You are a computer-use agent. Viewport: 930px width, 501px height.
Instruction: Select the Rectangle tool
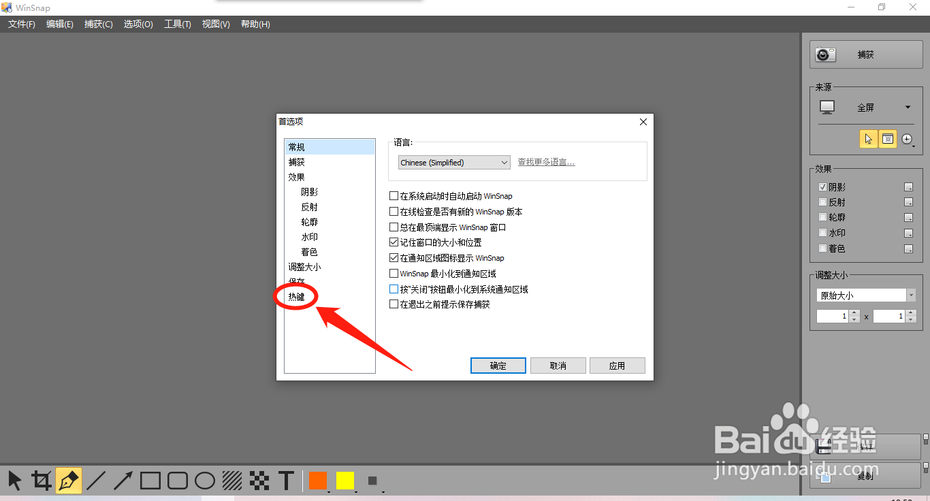(x=150, y=481)
